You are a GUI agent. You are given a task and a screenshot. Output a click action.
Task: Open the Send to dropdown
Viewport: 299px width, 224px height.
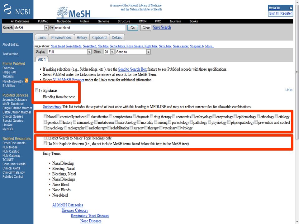133,52
